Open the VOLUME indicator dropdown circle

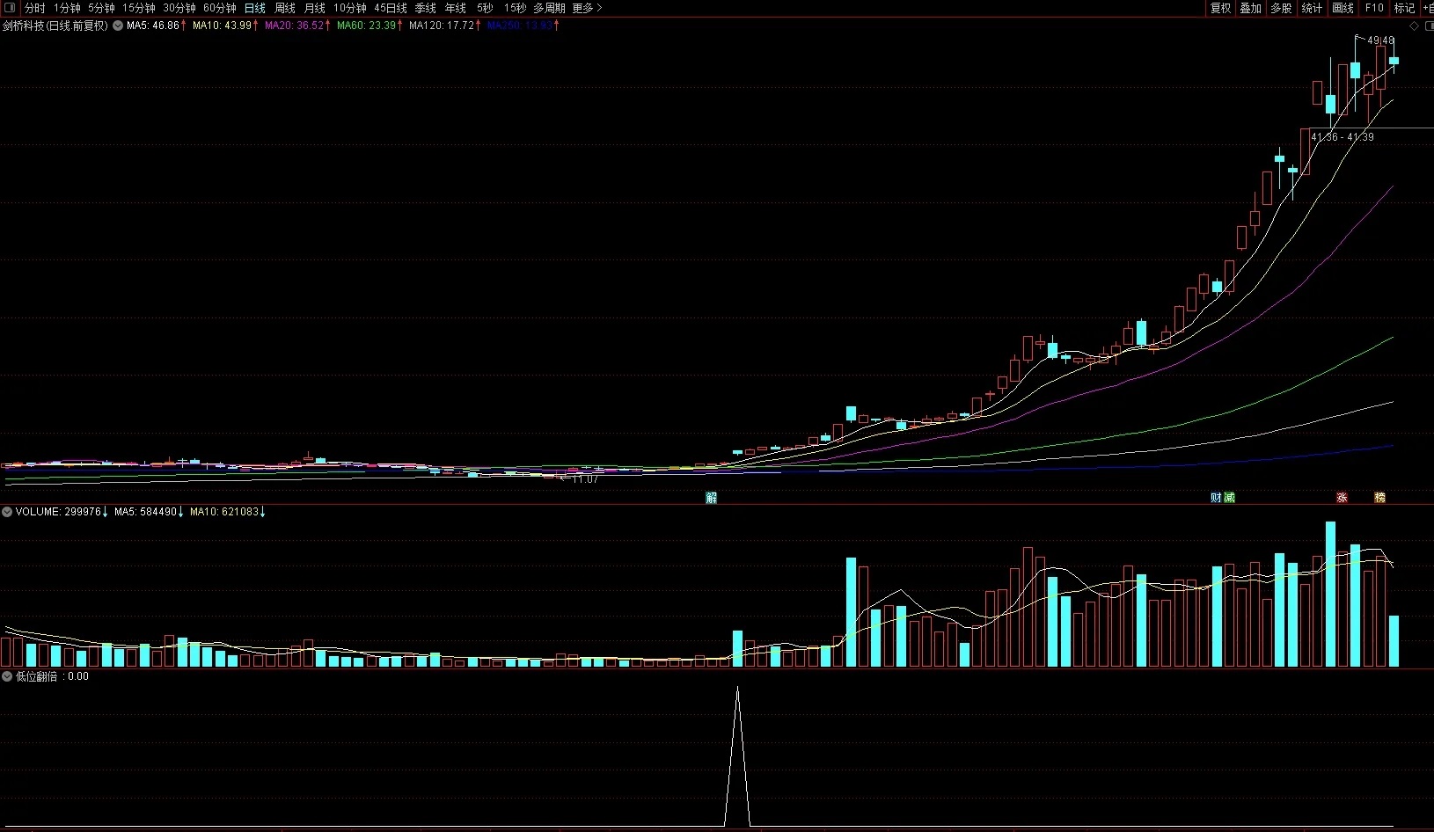[7, 512]
